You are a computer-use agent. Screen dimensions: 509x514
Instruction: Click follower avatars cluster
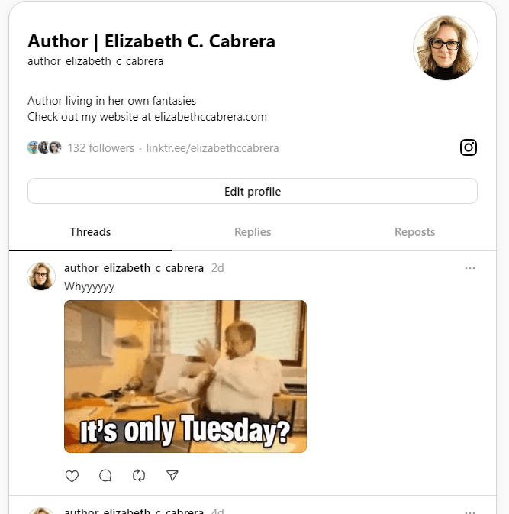click(44, 147)
